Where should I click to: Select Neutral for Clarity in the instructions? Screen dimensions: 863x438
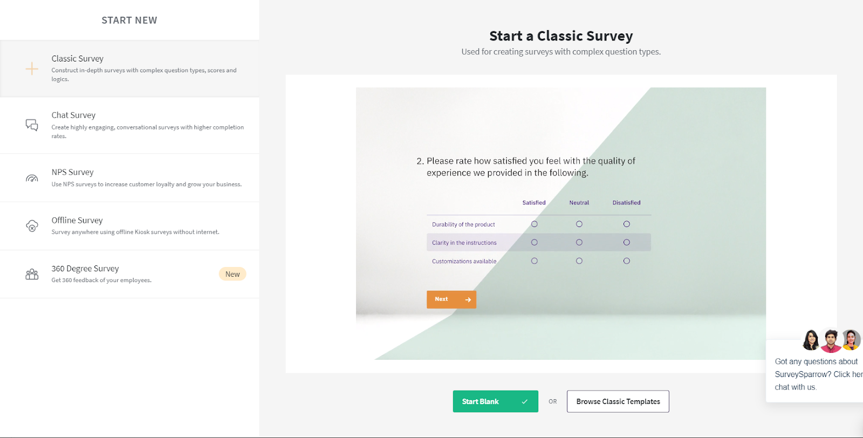pos(579,243)
